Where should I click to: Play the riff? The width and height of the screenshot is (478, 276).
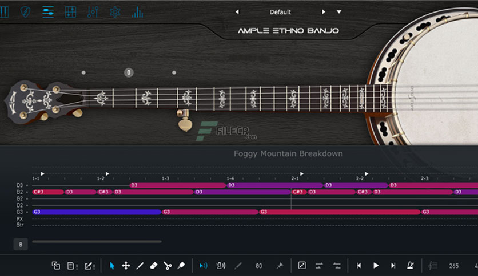[x=376, y=266]
